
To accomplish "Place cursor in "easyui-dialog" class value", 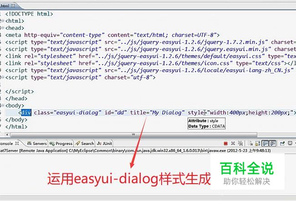I will pos(77,113).
